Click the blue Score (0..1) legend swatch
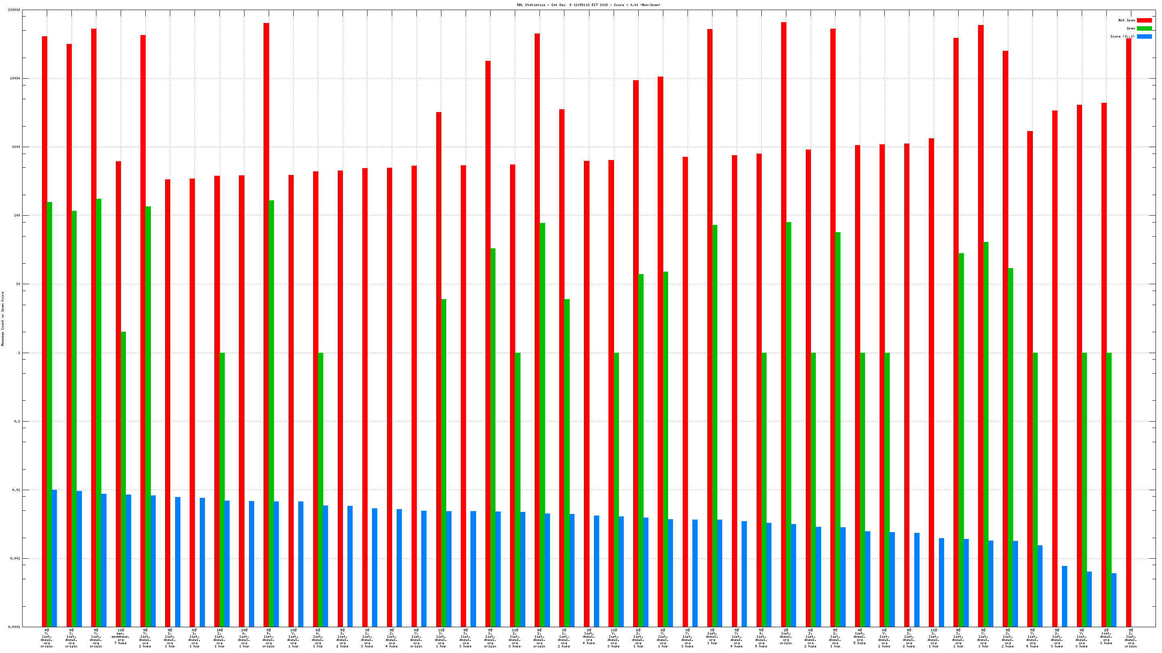This screenshot has height=653, width=1162. pyautogui.click(x=1144, y=37)
